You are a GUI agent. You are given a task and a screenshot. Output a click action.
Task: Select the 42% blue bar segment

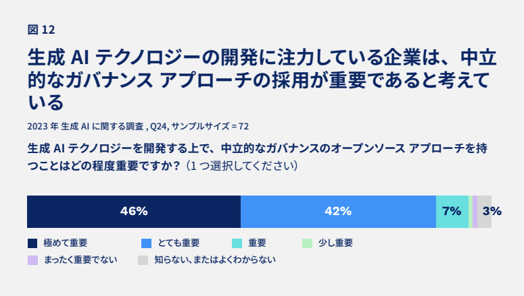click(338, 212)
